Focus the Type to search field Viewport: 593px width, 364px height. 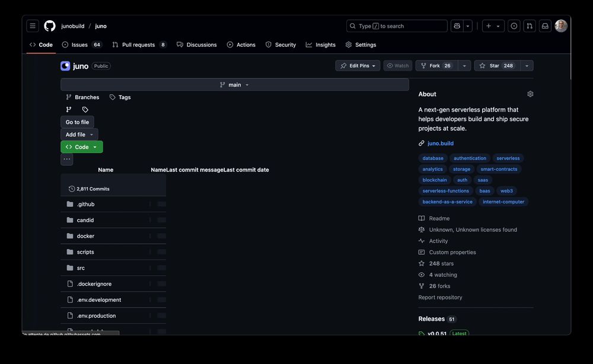coord(397,26)
